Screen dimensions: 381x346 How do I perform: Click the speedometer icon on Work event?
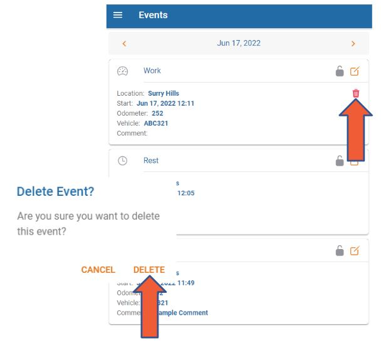123,71
